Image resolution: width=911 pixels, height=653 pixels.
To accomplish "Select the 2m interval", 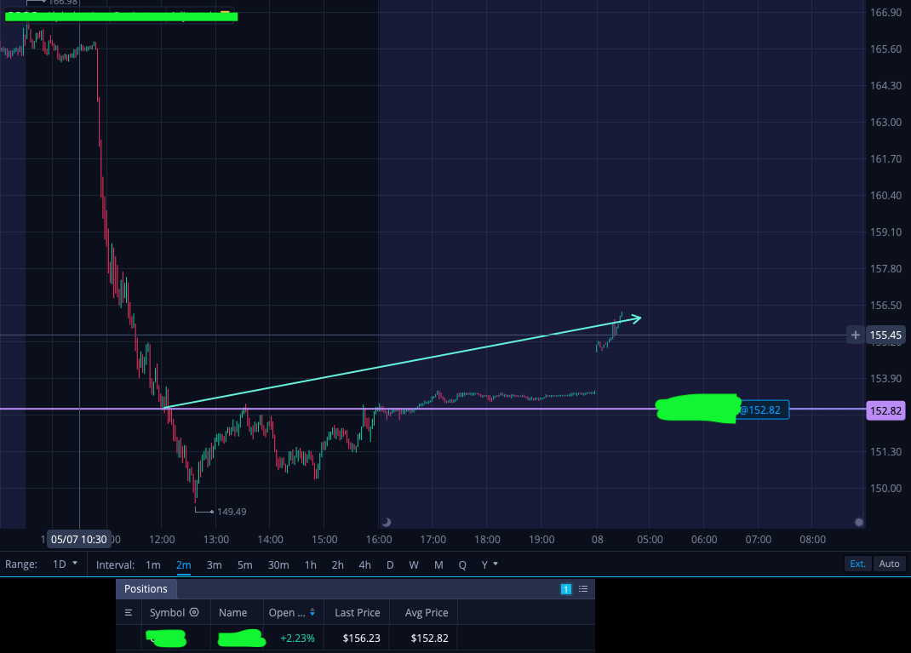I will pyautogui.click(x=184, y=564).
